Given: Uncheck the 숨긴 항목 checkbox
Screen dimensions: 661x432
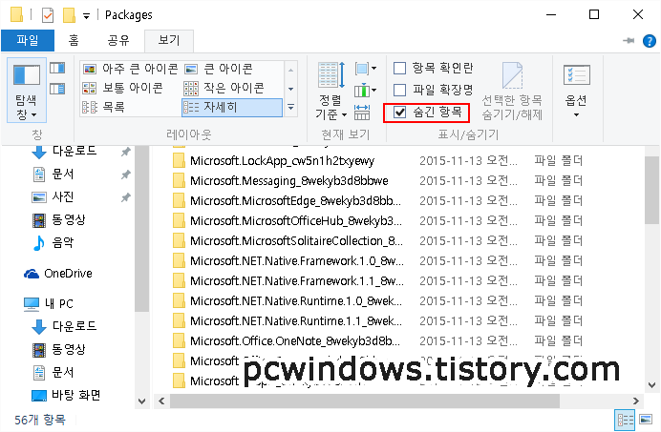Looking at the screenshot, I should (x=399, y=112).
